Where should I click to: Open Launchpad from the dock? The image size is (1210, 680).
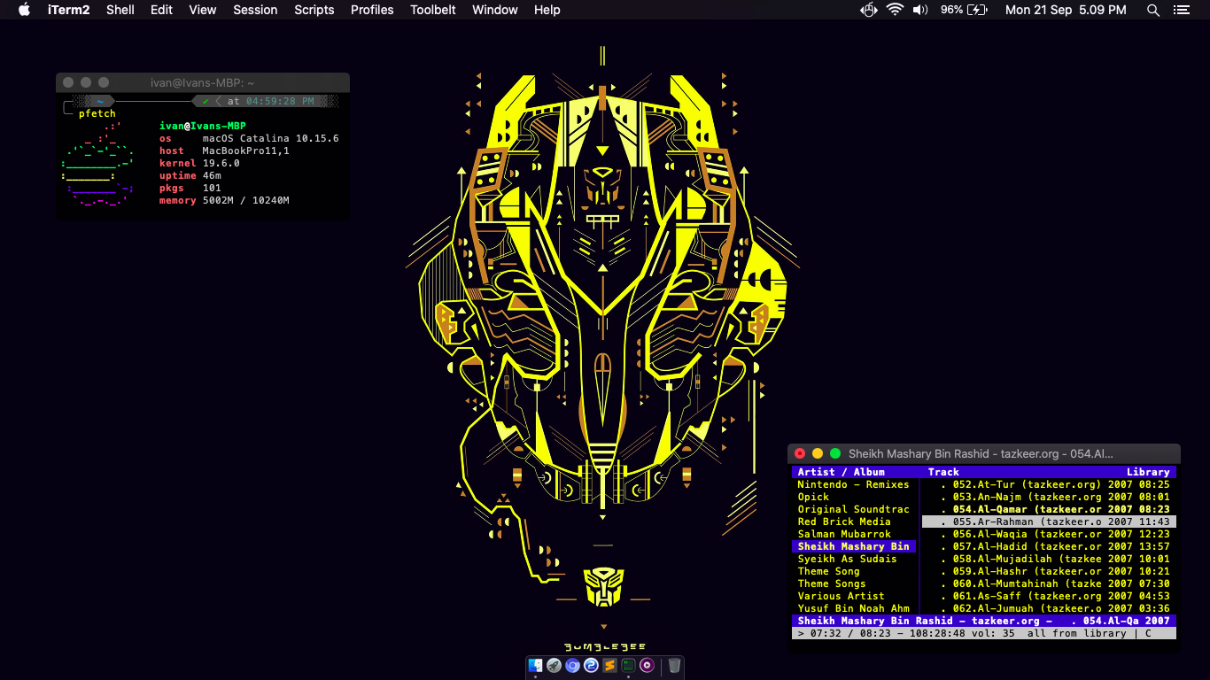tap(554, 665)
